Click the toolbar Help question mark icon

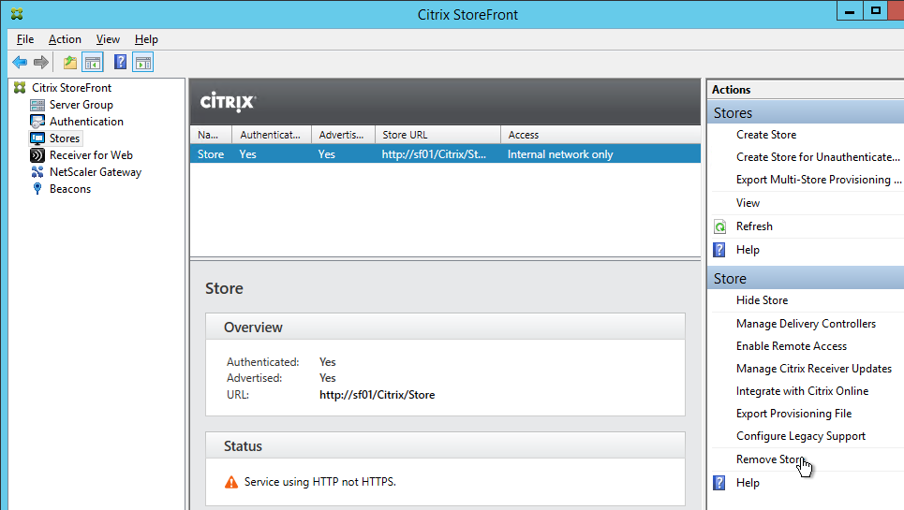pos(120,62)
